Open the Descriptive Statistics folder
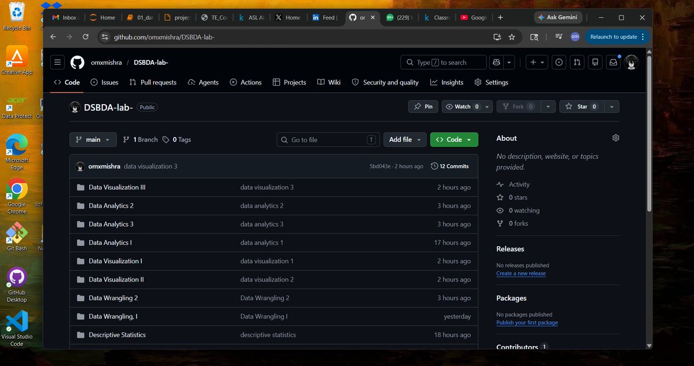Image resolution: width=694 pixels, height=366 pixels. [117, 335]
